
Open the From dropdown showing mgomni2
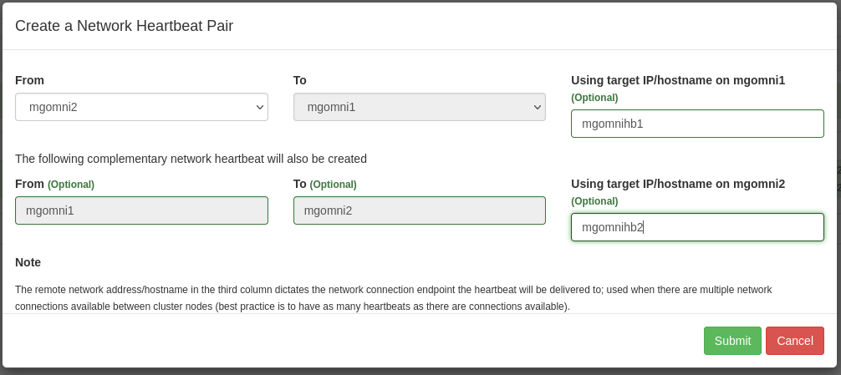[141, 107]
